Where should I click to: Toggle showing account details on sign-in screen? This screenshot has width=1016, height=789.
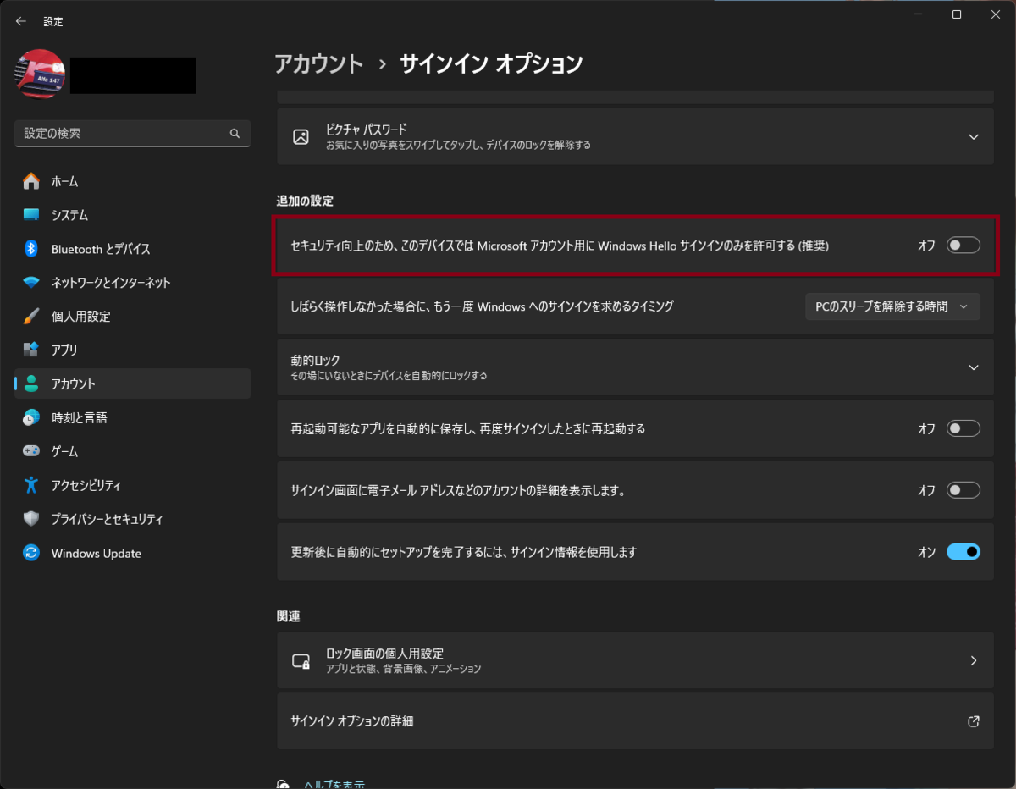click(964, 490)
